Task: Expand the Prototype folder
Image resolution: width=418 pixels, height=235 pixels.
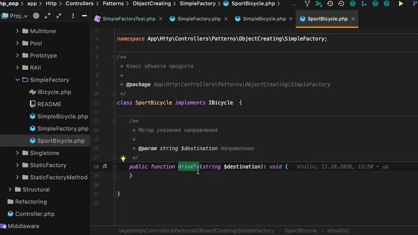Action: [18, 55]
